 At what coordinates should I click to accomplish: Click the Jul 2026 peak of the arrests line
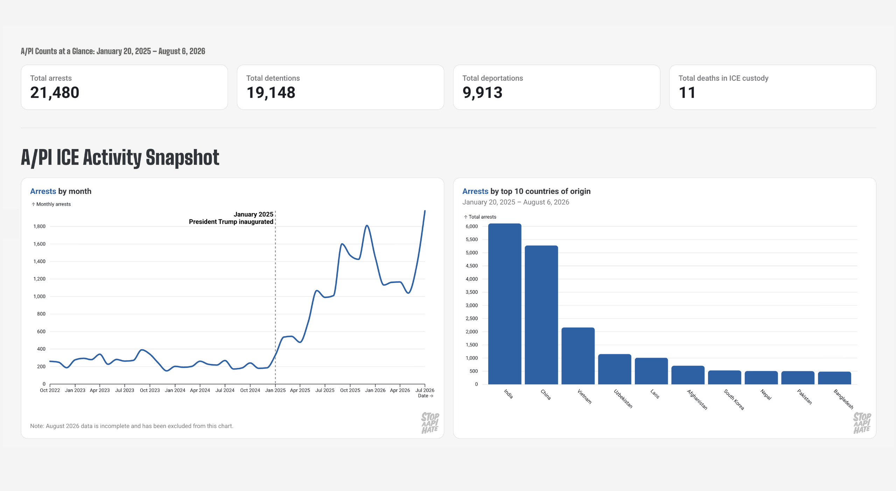pyautogui.click(x=425, y=211)
